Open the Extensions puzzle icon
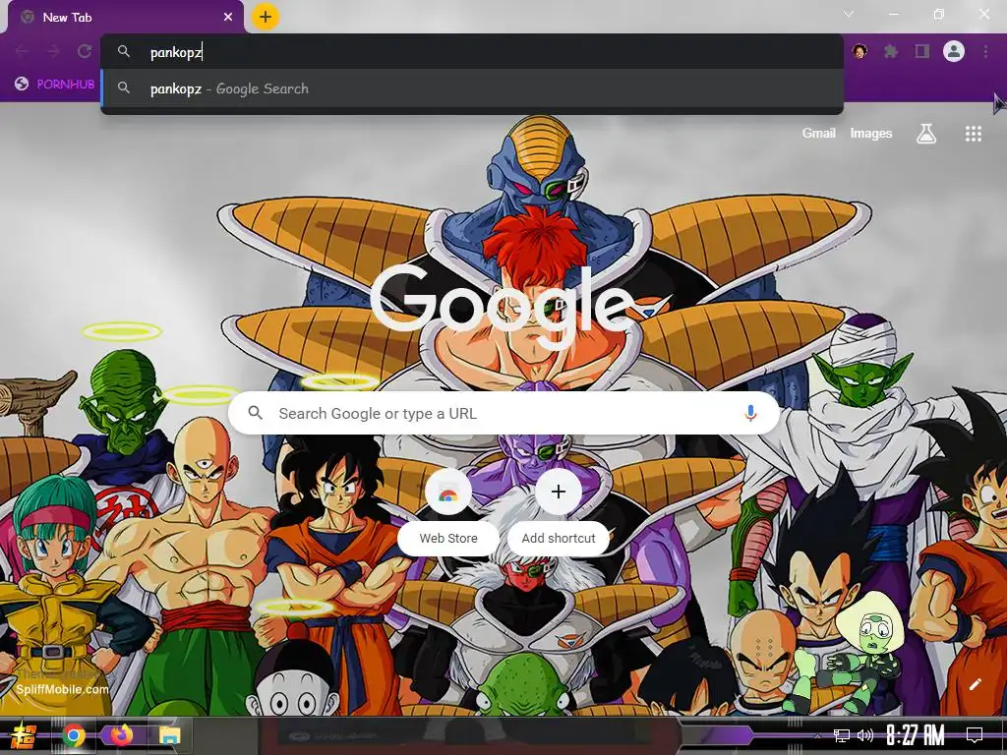 tap(891, 51)
